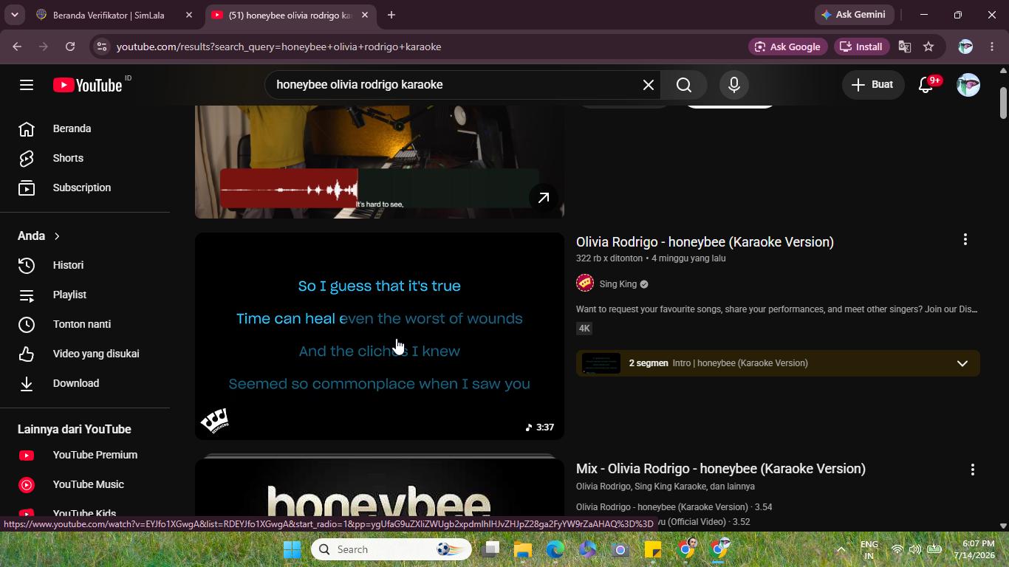Click Ask Gemini button
The image size is (1009, 567).
(x=855, y=15)
